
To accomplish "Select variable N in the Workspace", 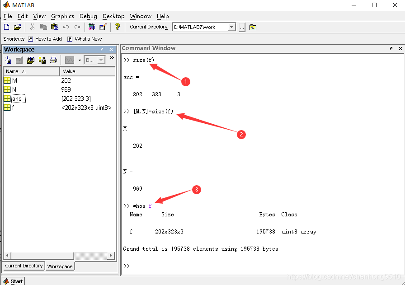I will click(x=14, y=89).
